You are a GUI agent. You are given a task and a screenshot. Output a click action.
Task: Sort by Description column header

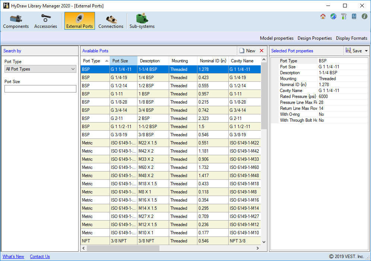pos(153,61)
